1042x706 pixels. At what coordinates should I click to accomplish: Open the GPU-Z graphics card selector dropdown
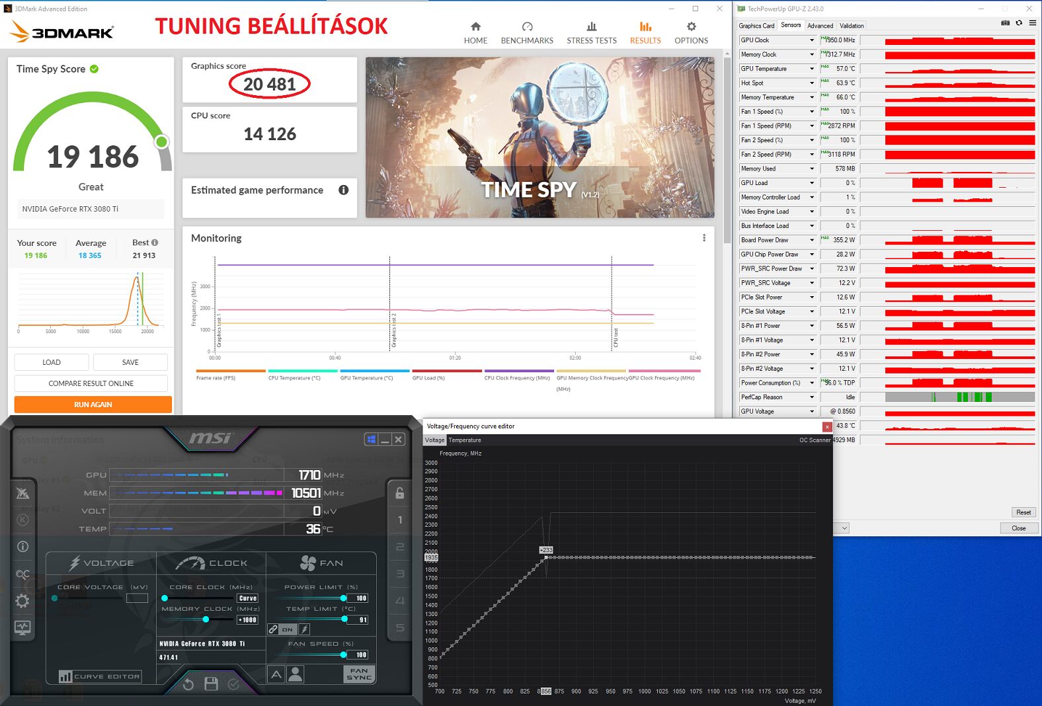point(844,528)
